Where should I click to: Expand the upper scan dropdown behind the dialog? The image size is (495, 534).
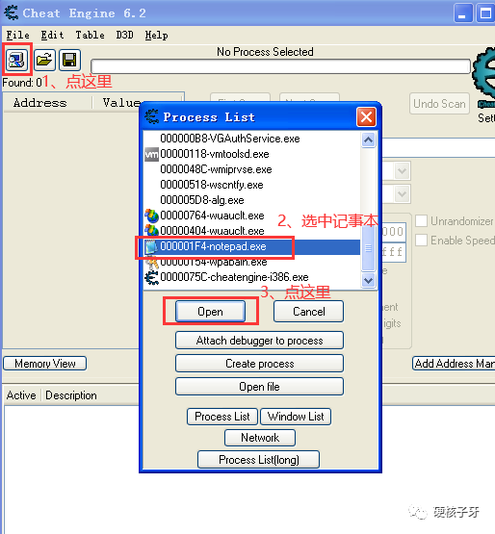[x=402, y=170]
